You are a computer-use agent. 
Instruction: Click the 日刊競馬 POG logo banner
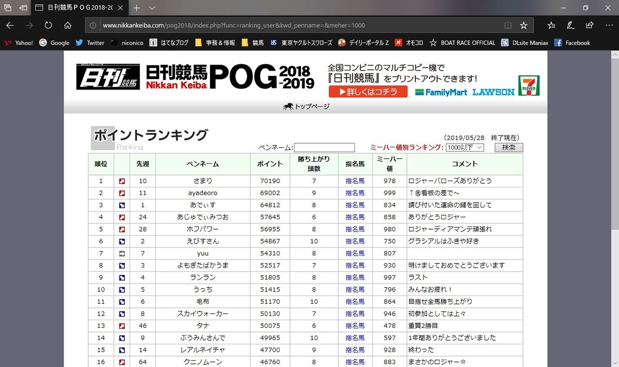point(195,77)
